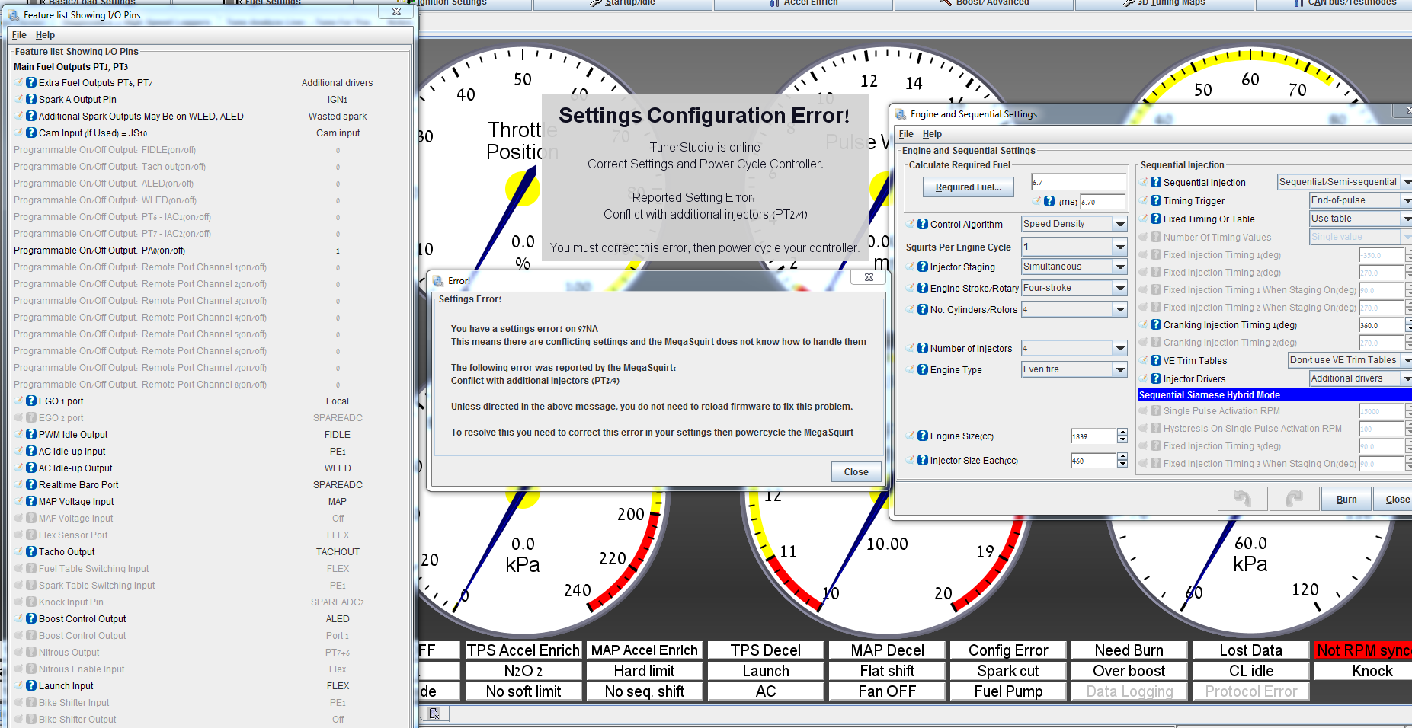Click help icon beside Tacho Output
Image resolution: width=1412 pixels, height=728 pixels.
[31, 551]
